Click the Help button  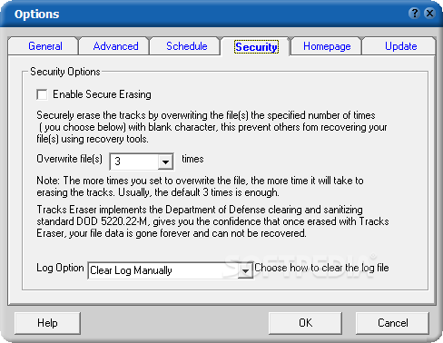(47, 323)
